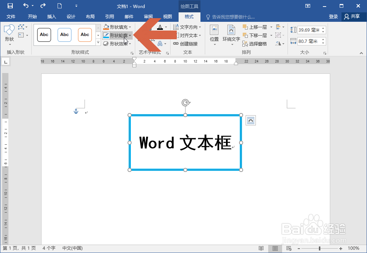Open the 下移一层 dropdown arrow
Viewport: 367px width, 253px height.
pos(271,36)
